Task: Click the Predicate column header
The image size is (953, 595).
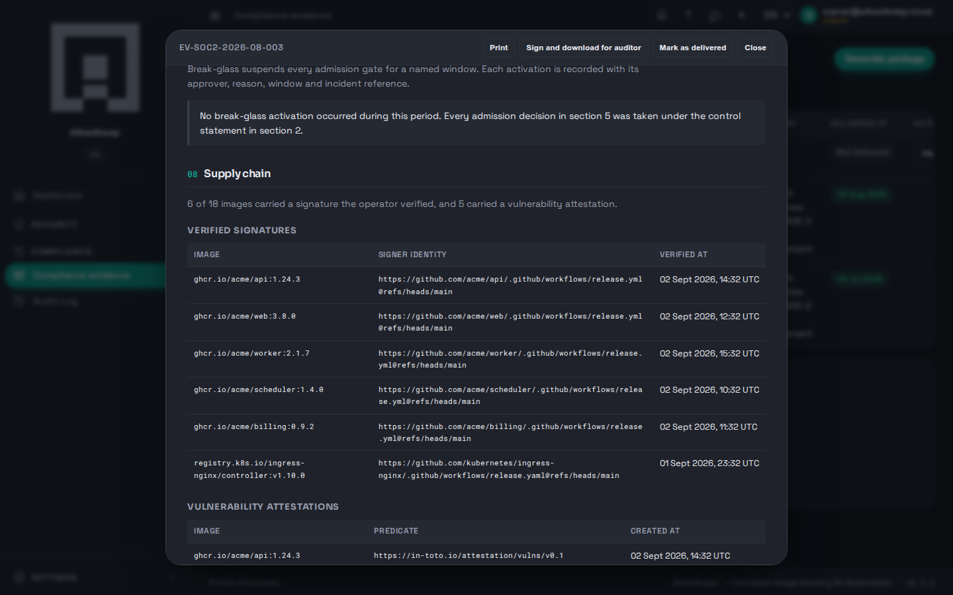Action: (396, 531)
